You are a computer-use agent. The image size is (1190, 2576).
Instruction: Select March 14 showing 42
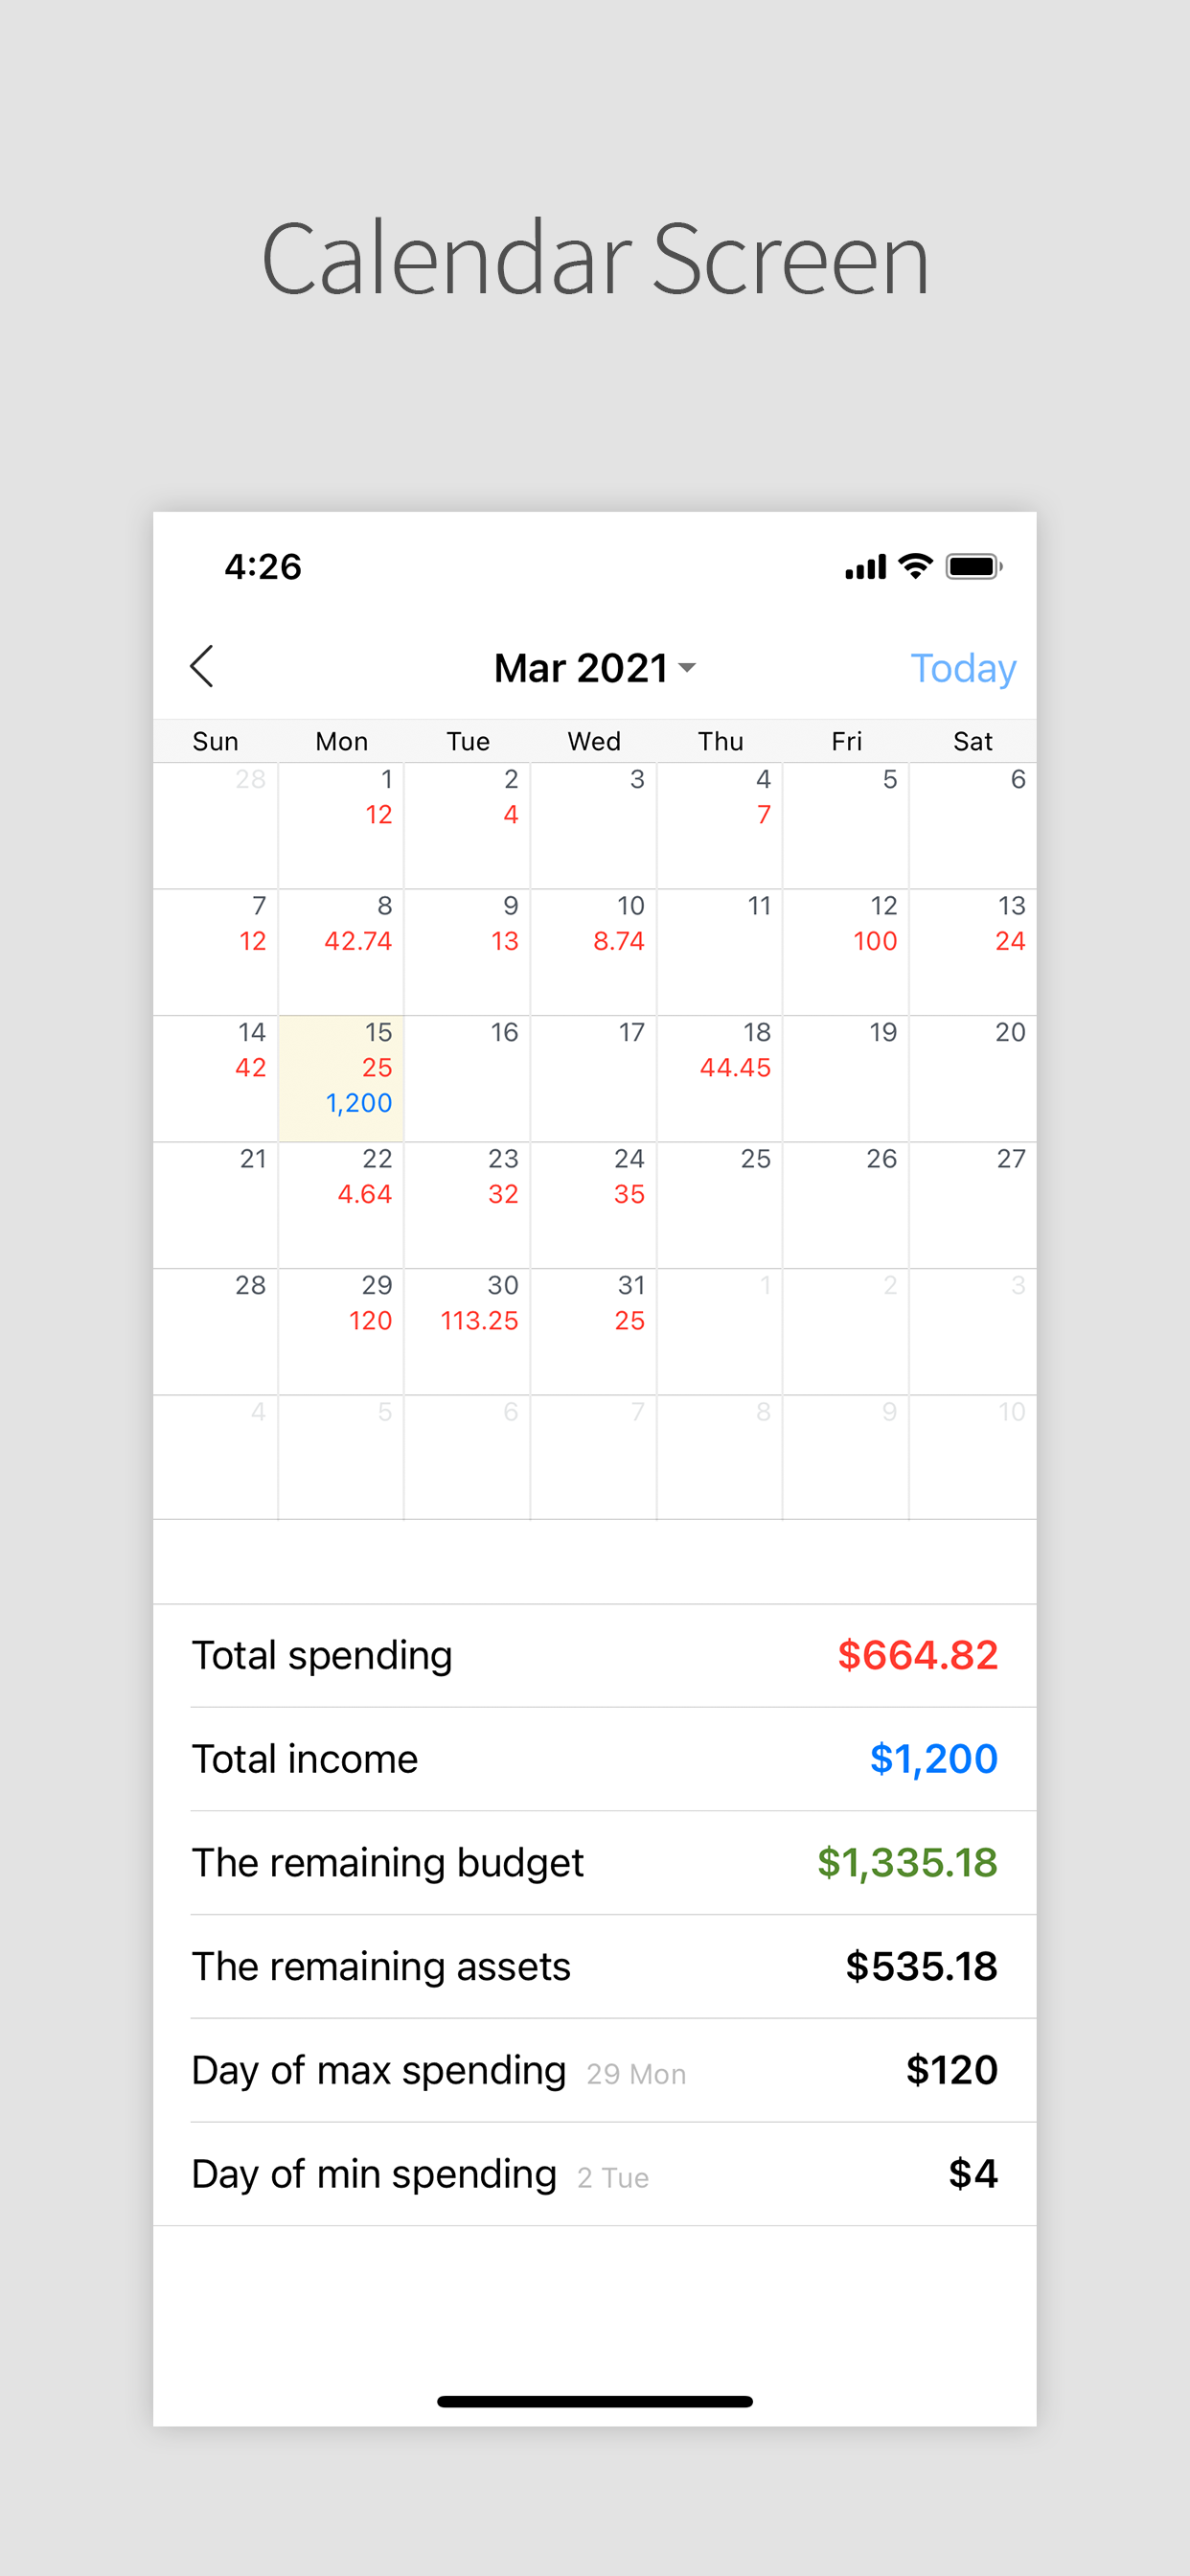pyautogui.click(x=215, y=1079)
